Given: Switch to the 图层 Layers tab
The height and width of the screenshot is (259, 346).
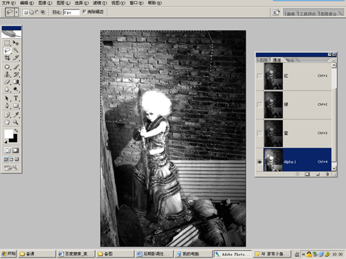Looking at the screenshot, I should [x=264, y=60].
